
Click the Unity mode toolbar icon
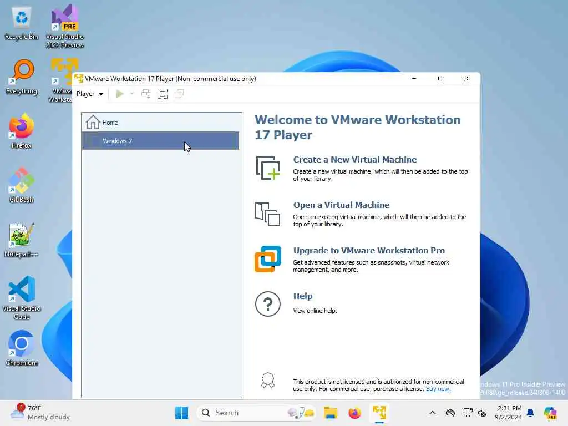[179, 94]
